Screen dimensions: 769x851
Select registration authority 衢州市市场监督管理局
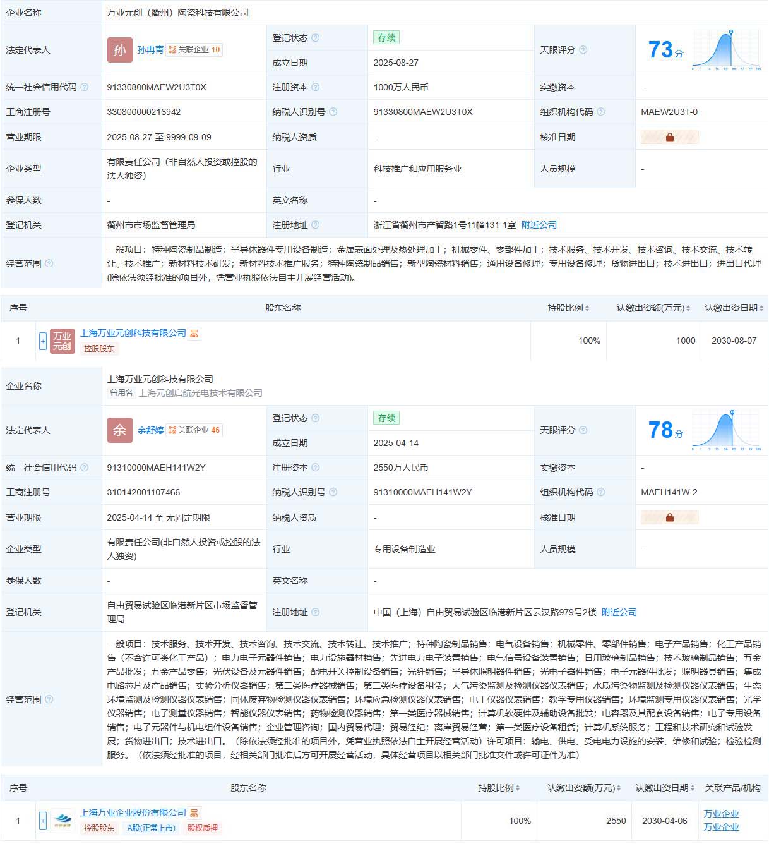pos(151,225)
